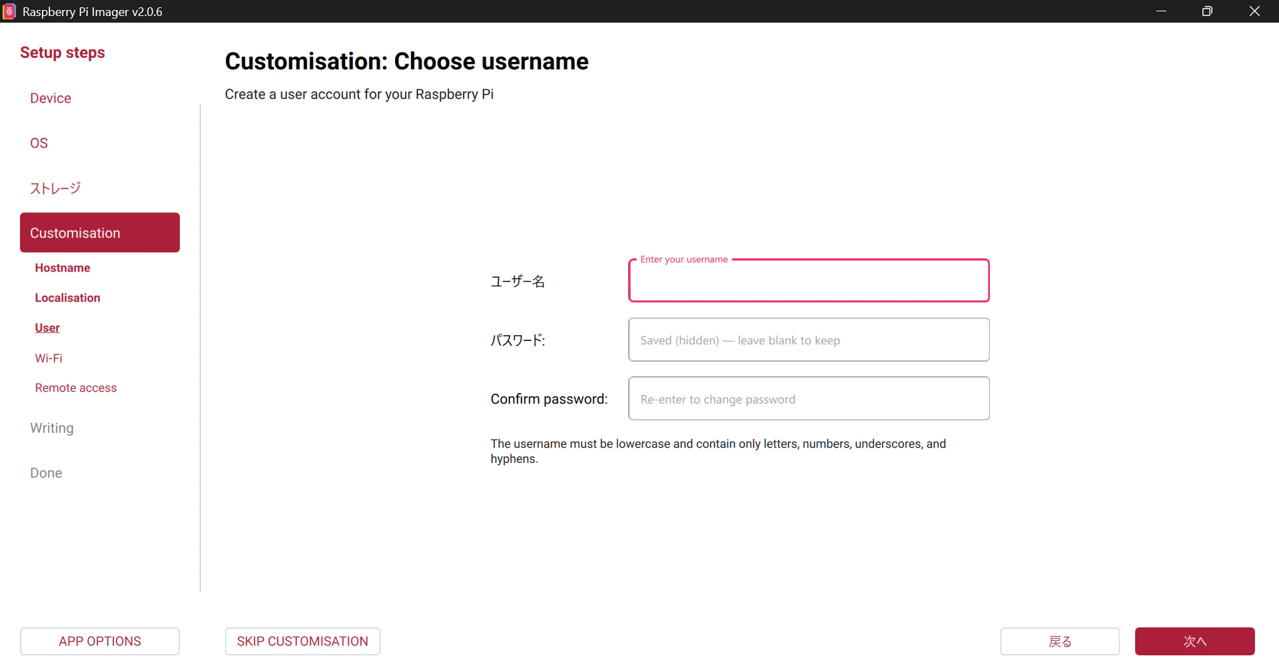1279x668 pixels.
Task: Close the Raspberry Pi Imager window
Action: [1254, 11]
